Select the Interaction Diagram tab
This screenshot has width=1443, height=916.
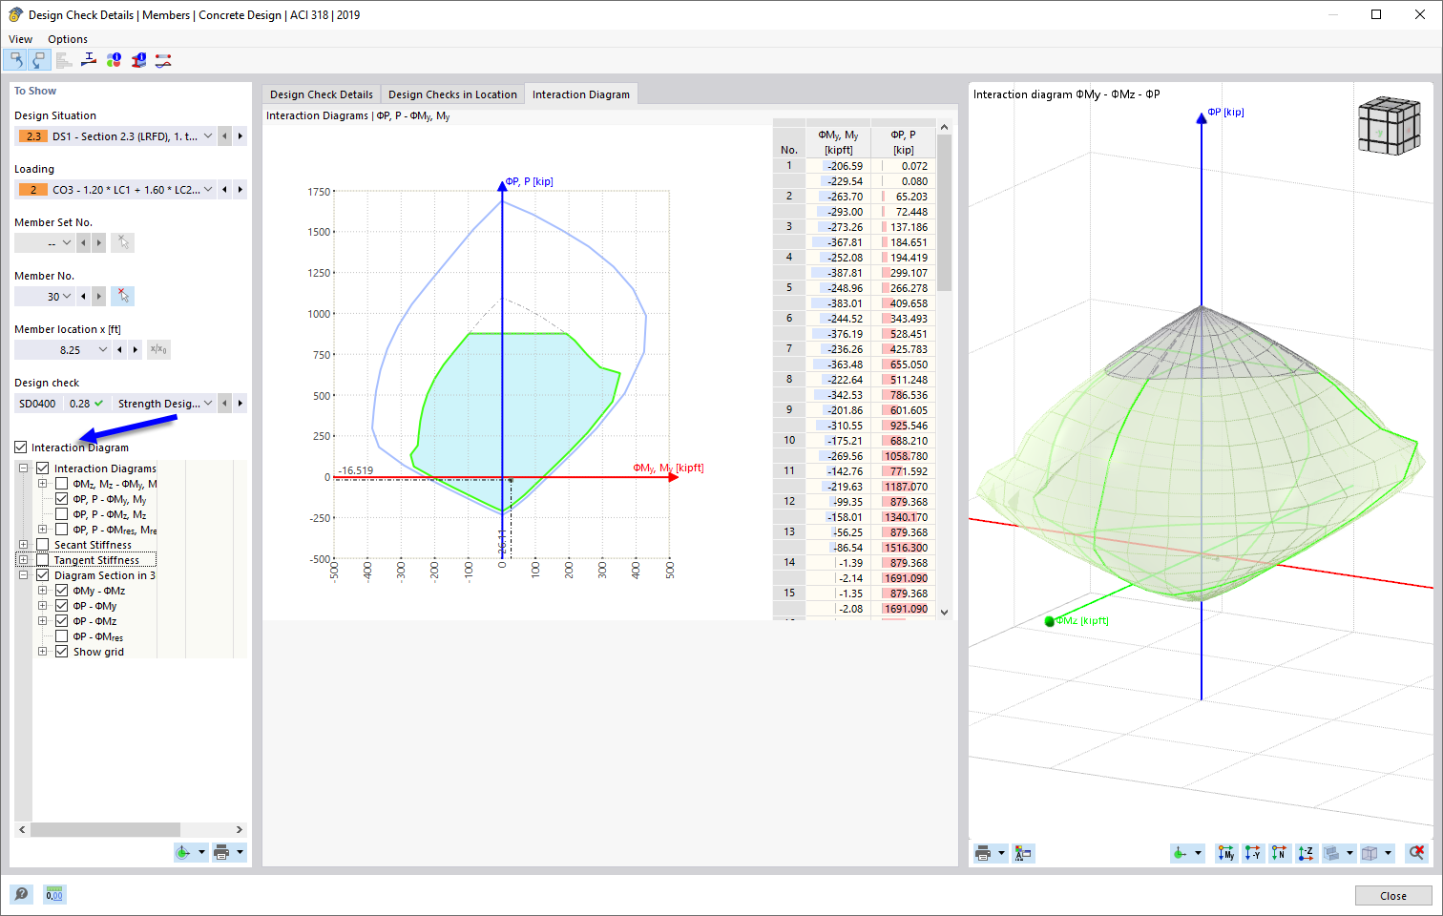tap(581, 94)
